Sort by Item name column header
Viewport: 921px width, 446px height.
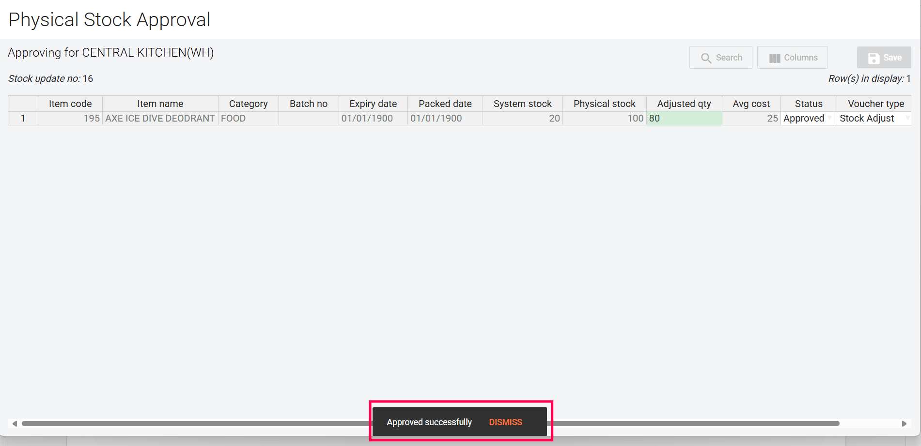pyautogui.click(x=160, y=104)
